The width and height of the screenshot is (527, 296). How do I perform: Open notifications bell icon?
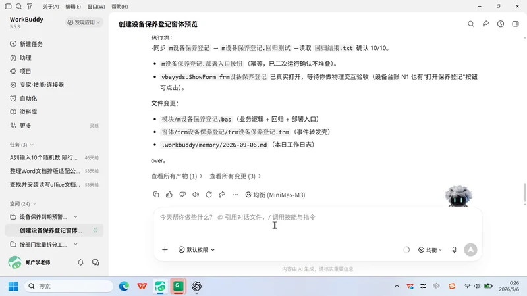point(80,262)
